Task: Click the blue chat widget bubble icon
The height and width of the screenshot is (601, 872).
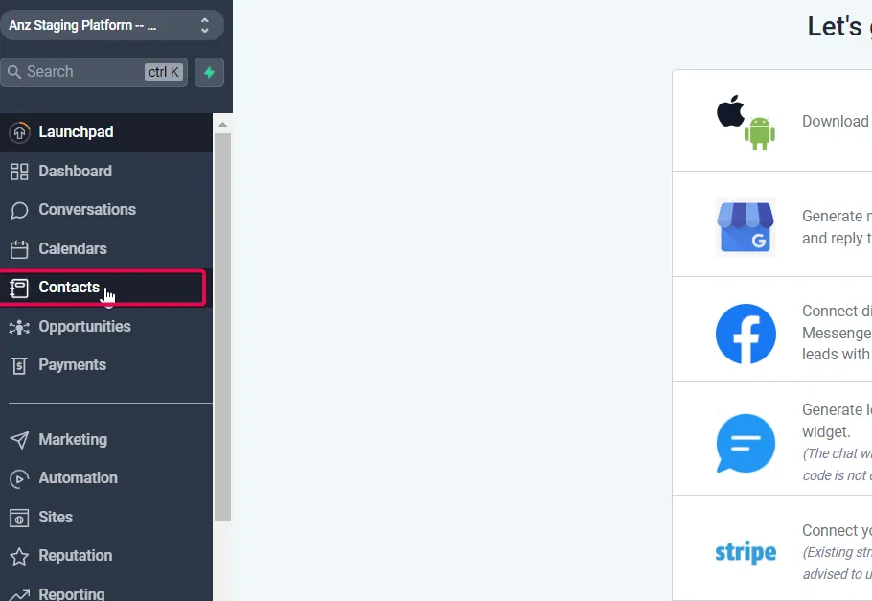Action: pyautogui.click(x=746, y=443)
